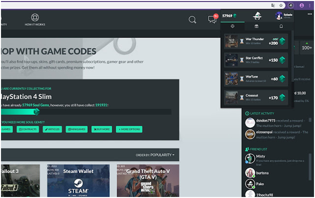Open the translate page icon
315x198 pixels.
pos(273,6)
